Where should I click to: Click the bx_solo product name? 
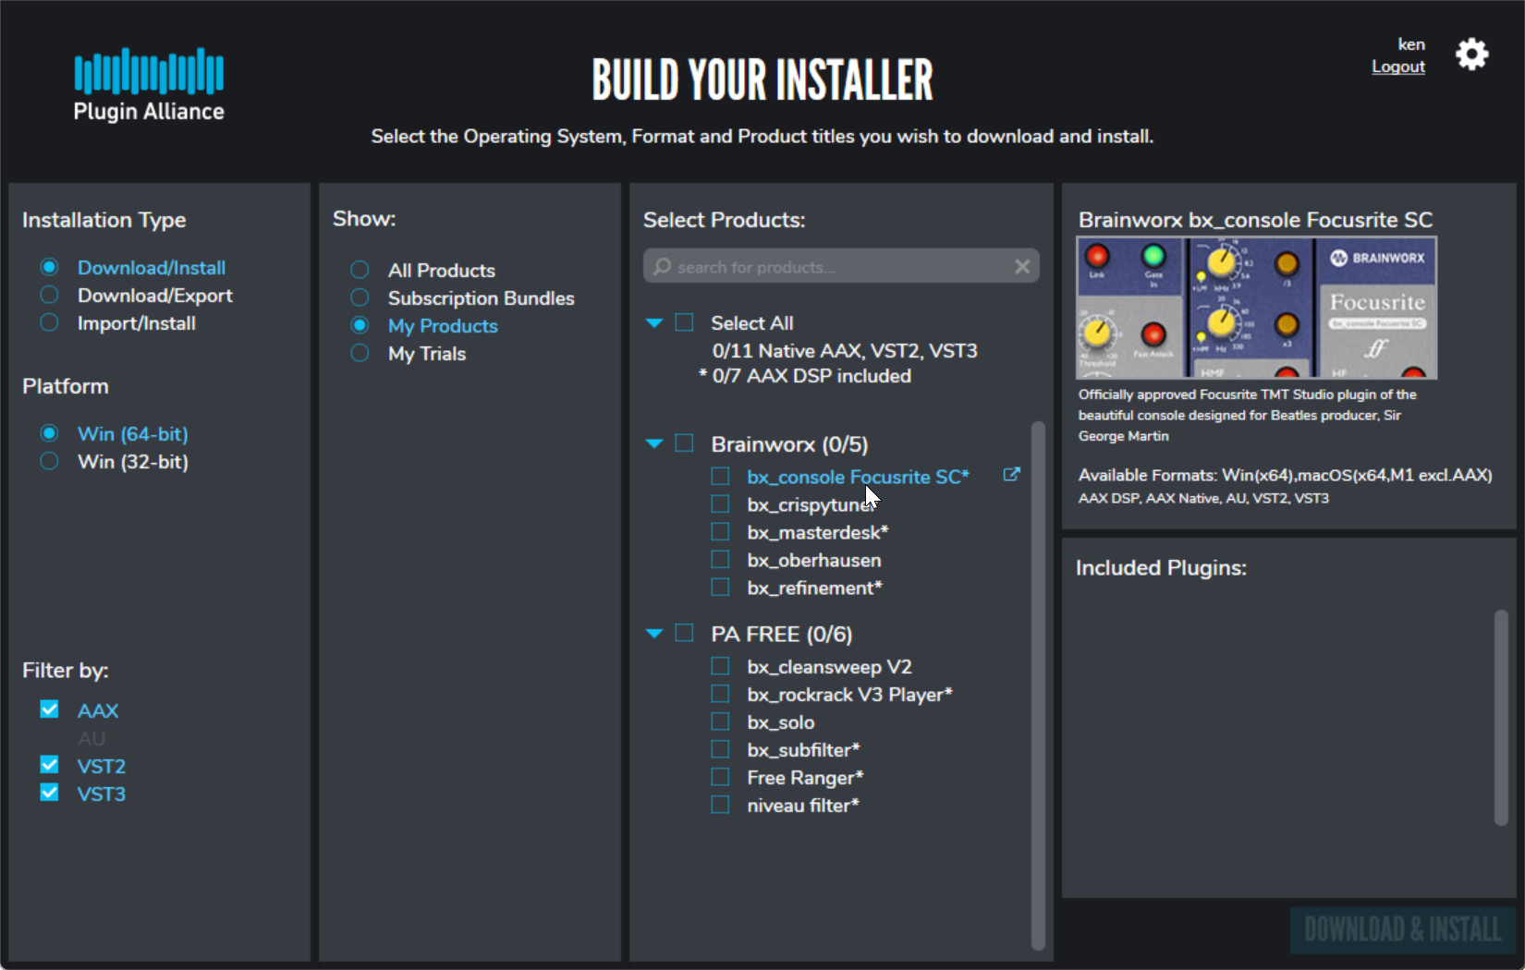[x=781, y=722]
